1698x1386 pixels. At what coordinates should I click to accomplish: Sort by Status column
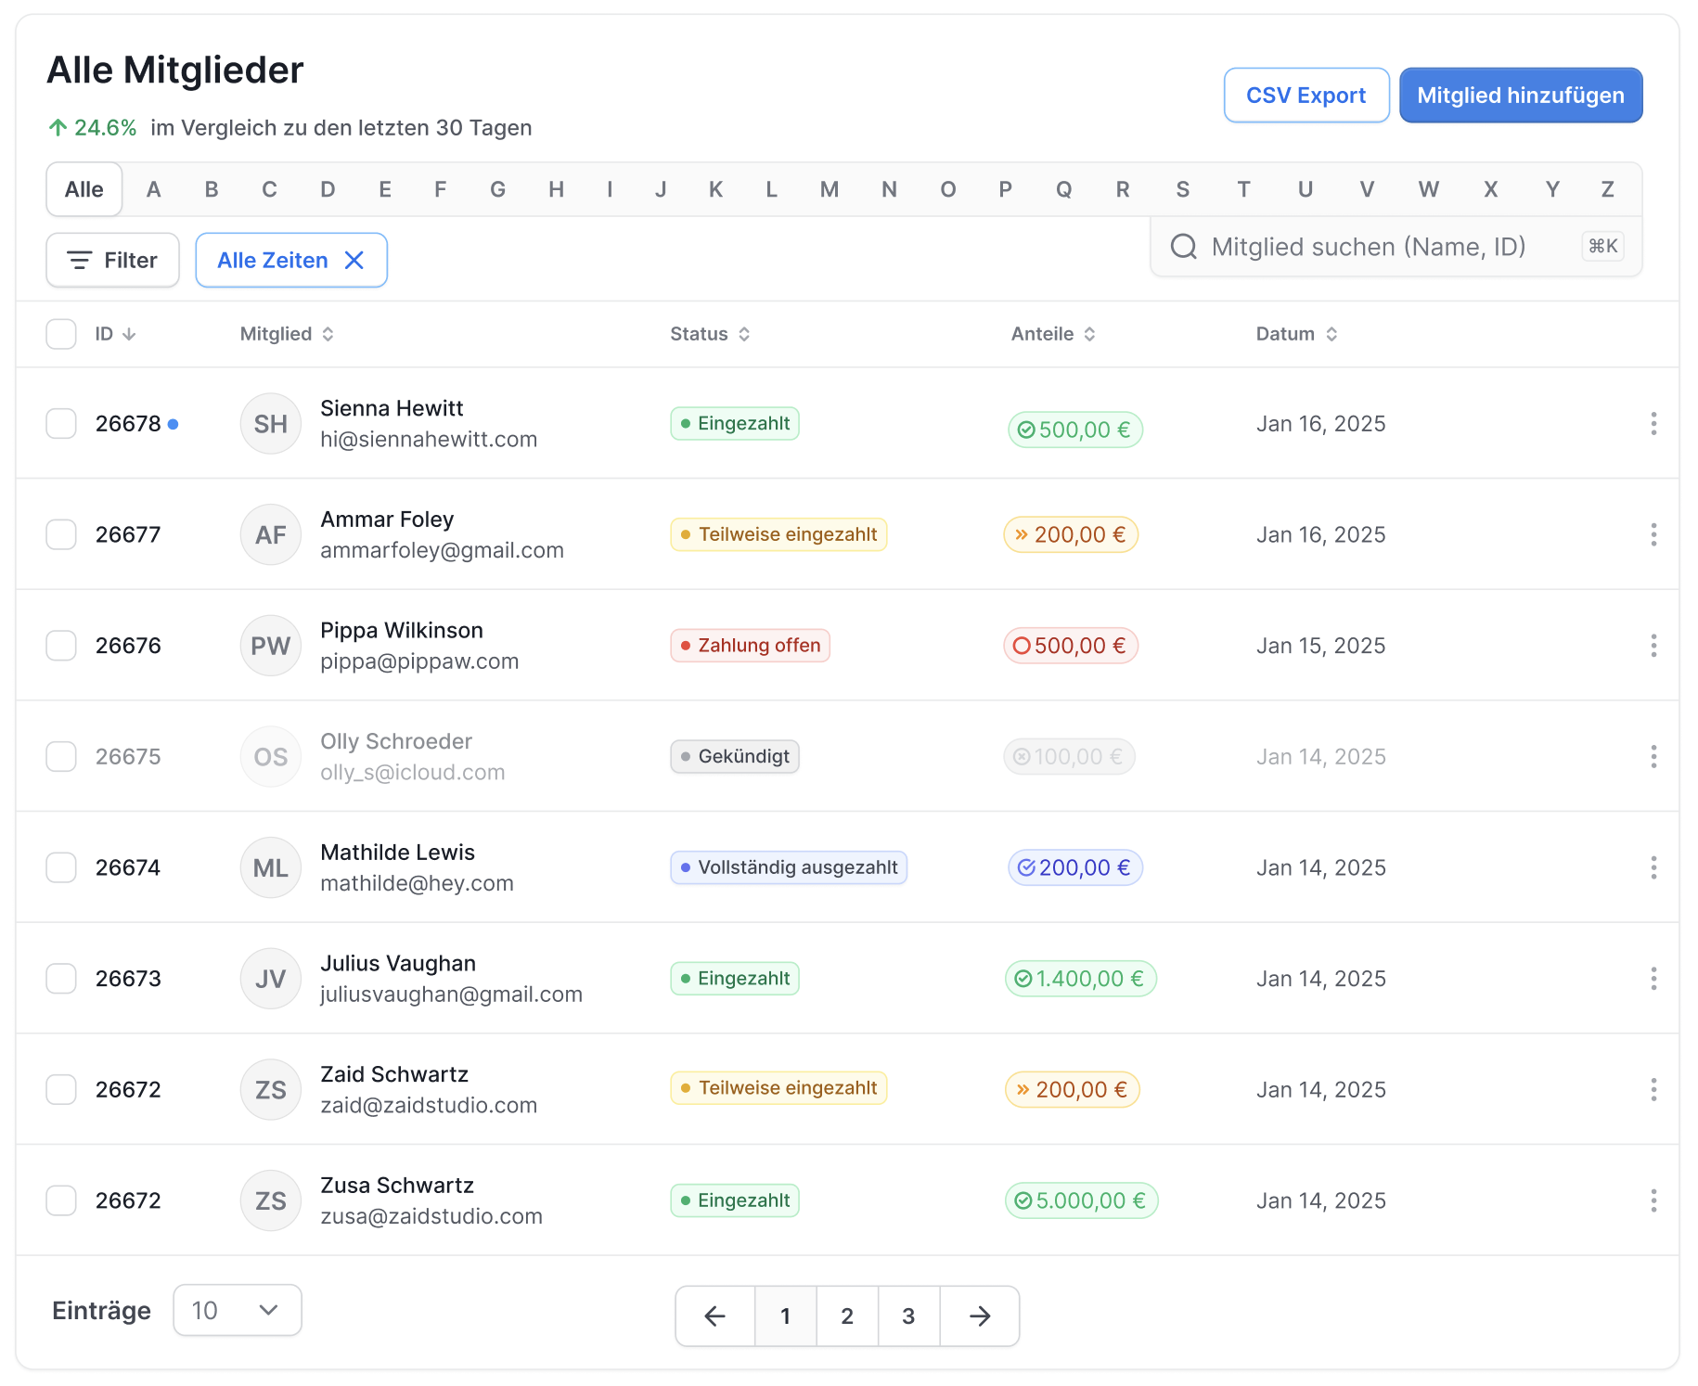coord(743,334)
